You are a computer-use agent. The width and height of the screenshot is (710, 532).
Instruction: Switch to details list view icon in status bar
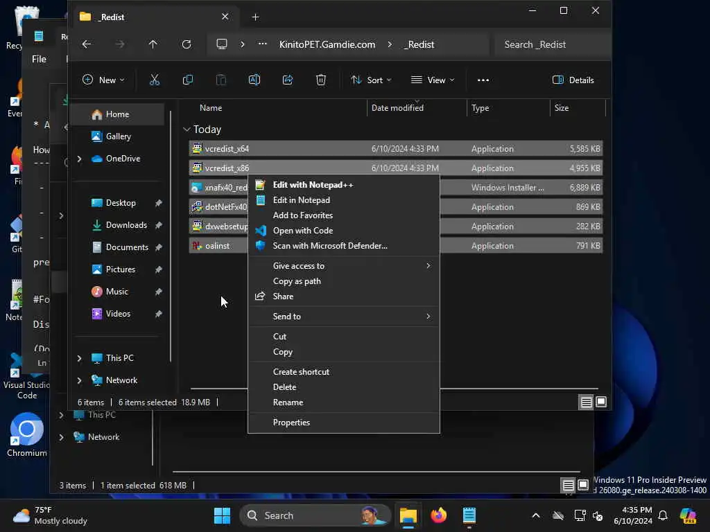(x=586, y=402)
